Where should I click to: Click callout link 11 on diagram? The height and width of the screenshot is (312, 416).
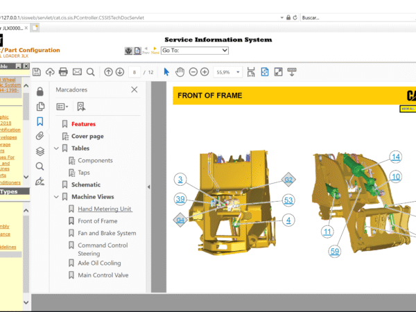coord(327,232)
